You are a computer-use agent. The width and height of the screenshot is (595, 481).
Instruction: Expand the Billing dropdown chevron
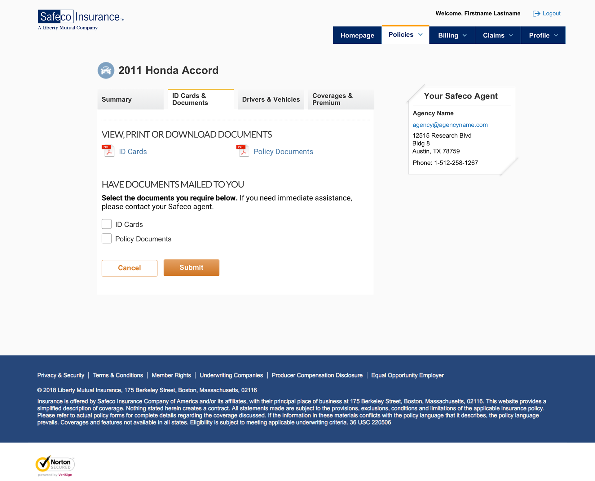[465, 35]
